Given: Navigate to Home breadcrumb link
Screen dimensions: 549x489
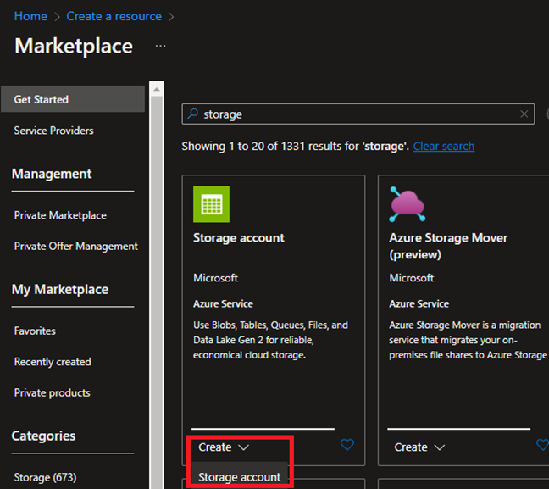Looking at the screenshot, I should click(30, 16).
